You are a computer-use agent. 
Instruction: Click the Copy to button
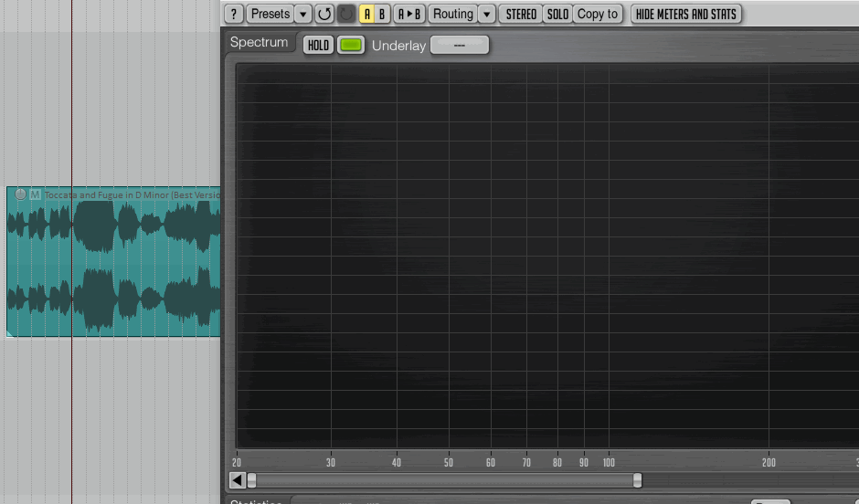[598, 14]
